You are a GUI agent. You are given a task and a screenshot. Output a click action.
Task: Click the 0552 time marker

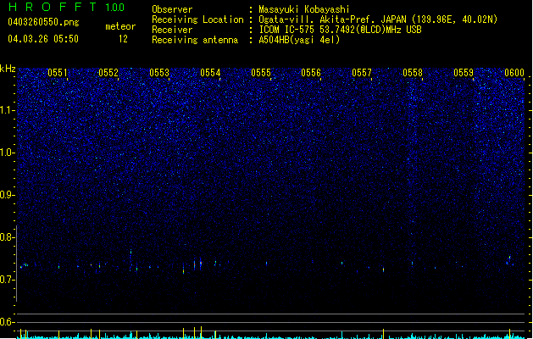tap(108, 73)
